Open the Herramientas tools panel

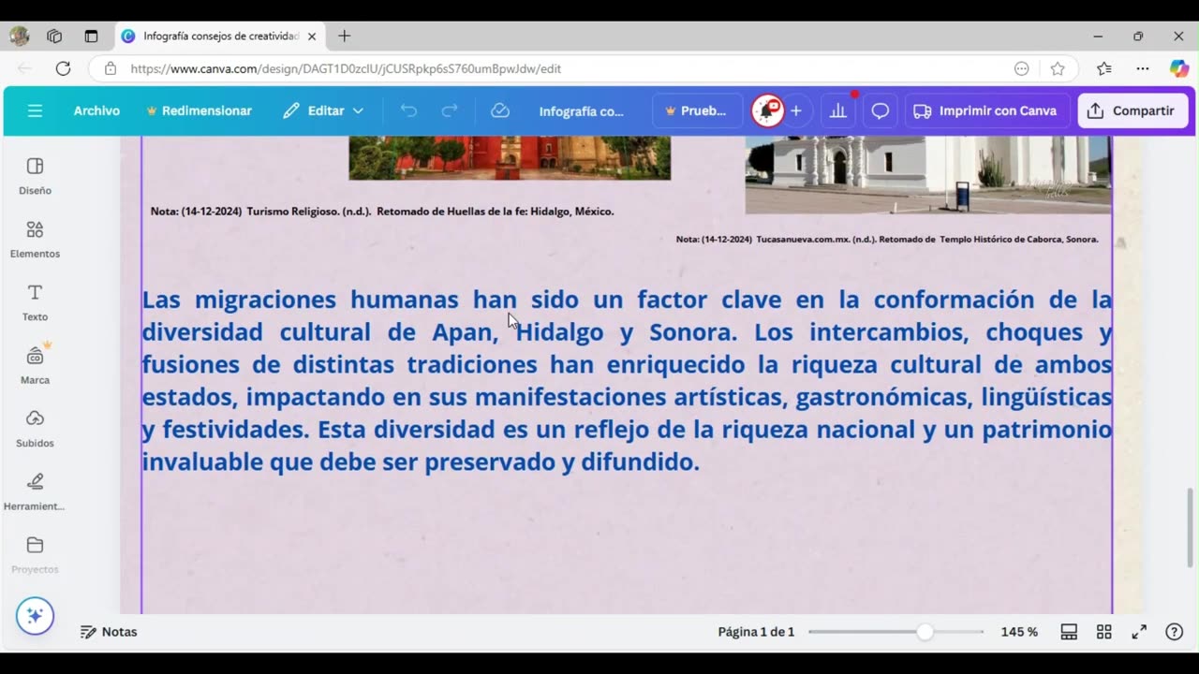pyautogui.click(x=35, y=492)
